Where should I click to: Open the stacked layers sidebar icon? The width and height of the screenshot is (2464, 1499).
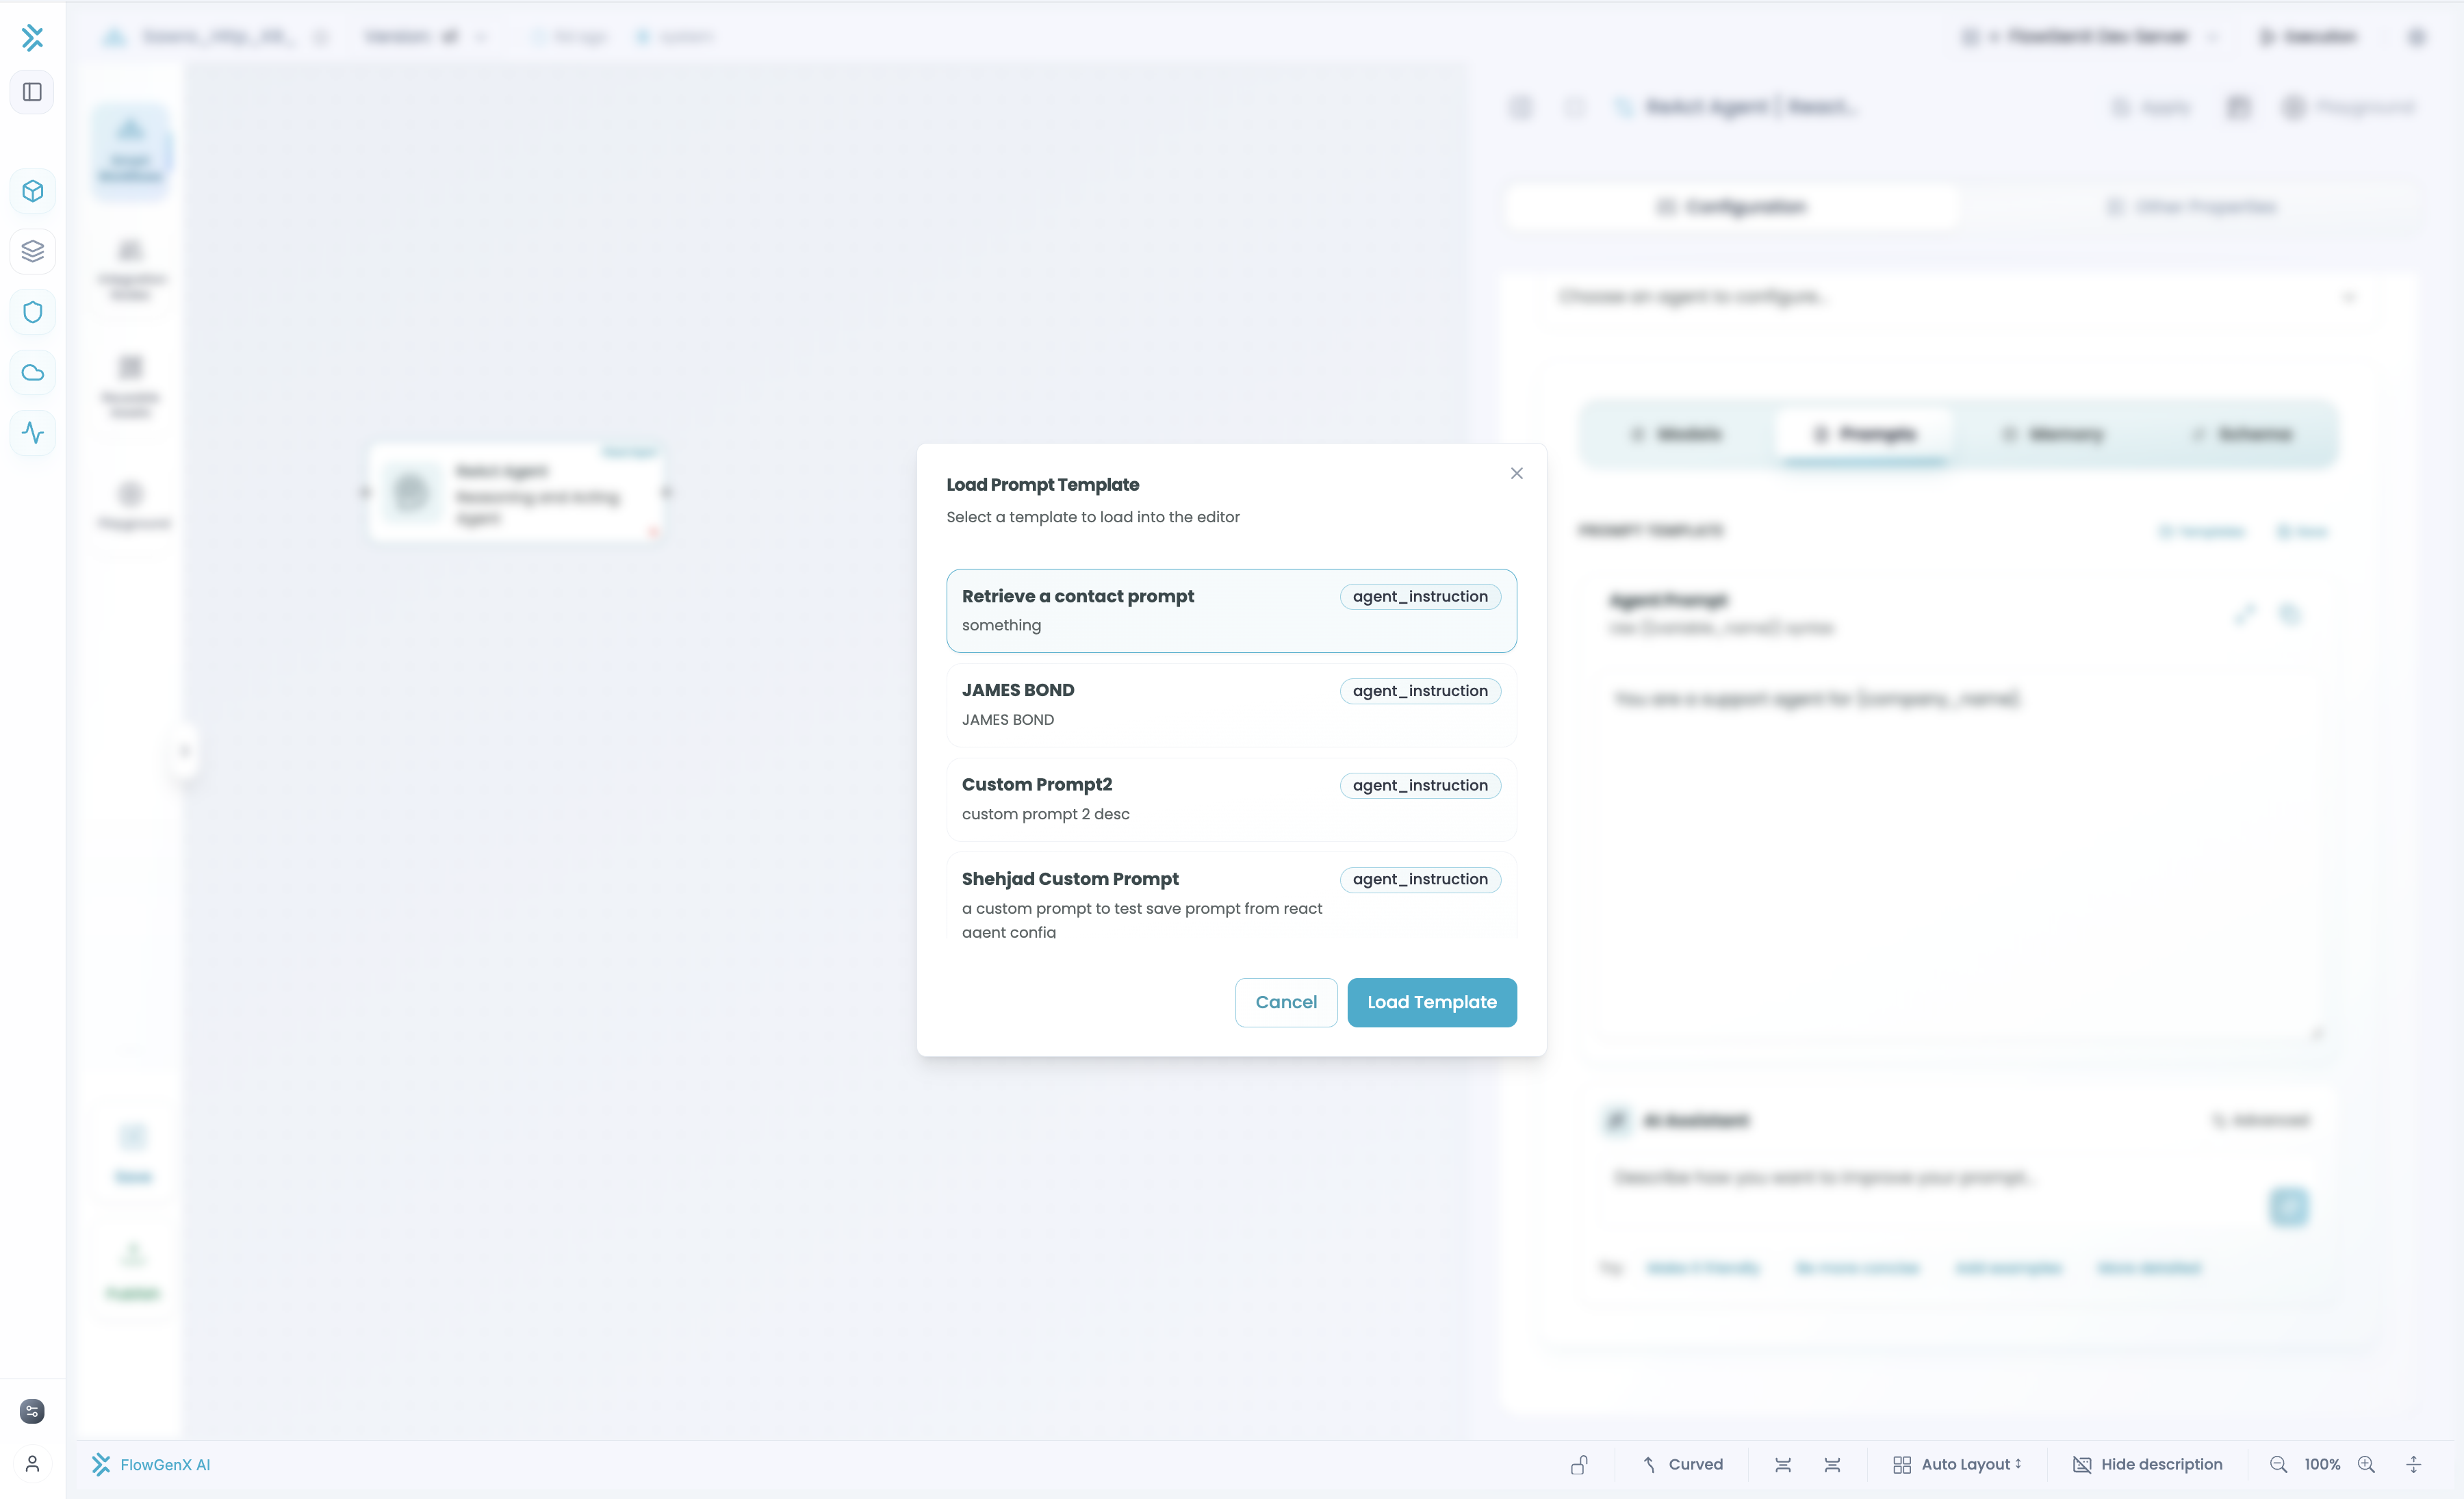coord(32,251)
